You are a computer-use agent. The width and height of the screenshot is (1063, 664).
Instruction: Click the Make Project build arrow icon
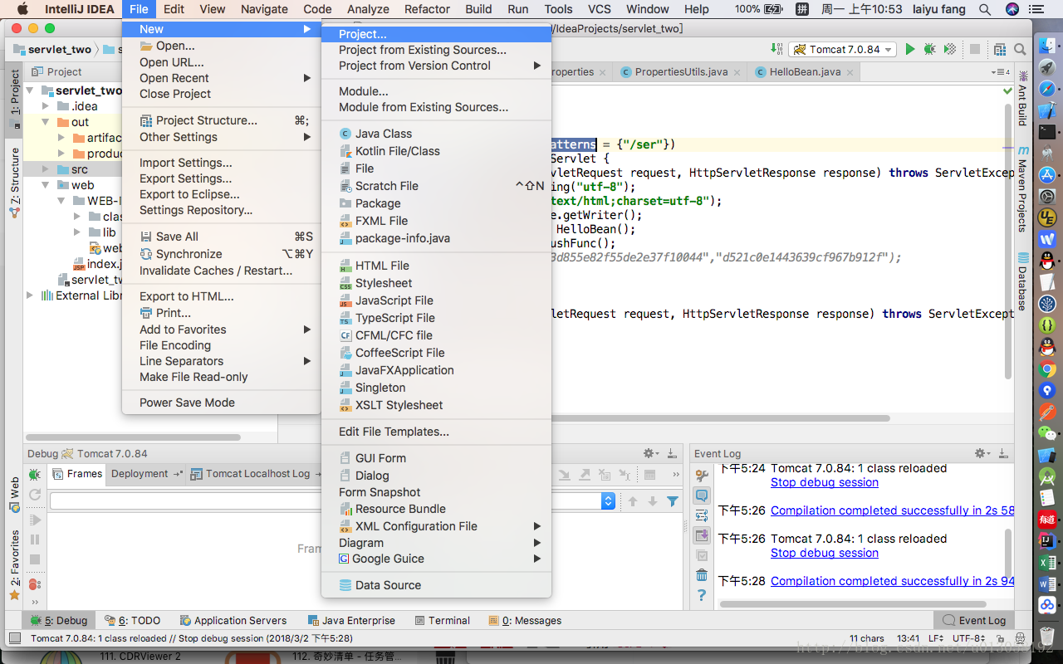[776, 50]
